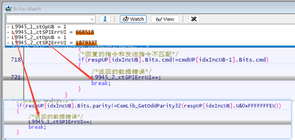Screen dimensions: 295x140
Task: Click the break statement below L9945_2_ctSPIErrUI++
Action: point(101,83)
